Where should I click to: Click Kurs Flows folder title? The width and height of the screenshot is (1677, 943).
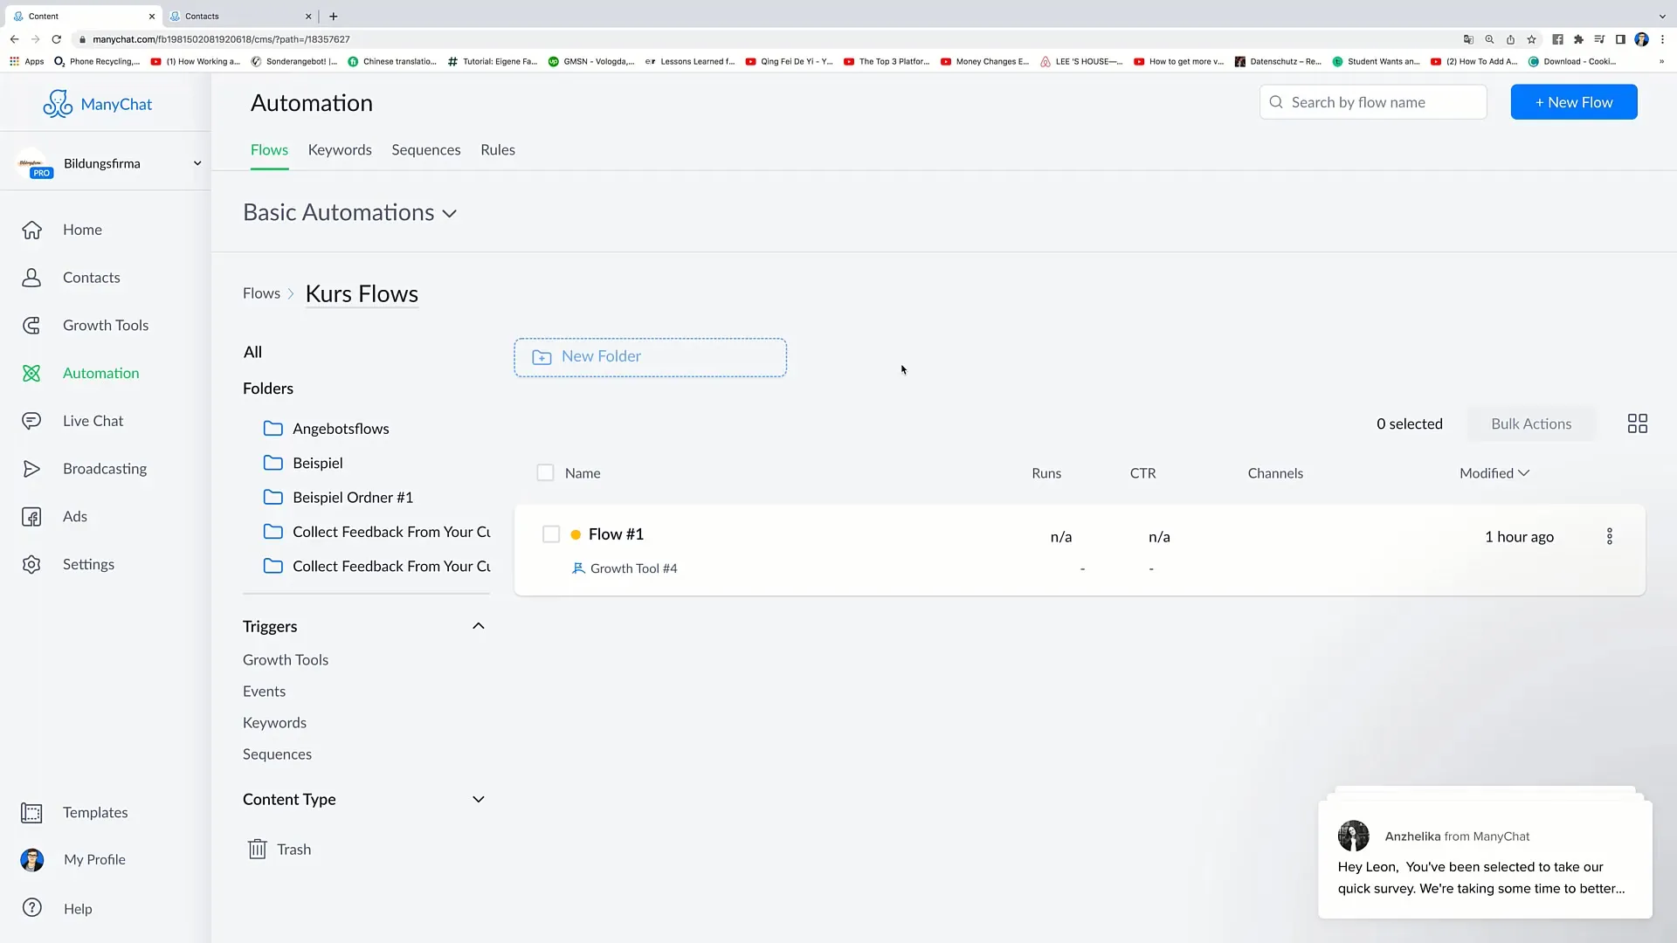coord(362,294)
